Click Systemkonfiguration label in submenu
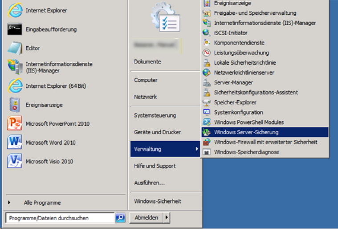This screenshot has height=229, width=338. tap(238, 112)
